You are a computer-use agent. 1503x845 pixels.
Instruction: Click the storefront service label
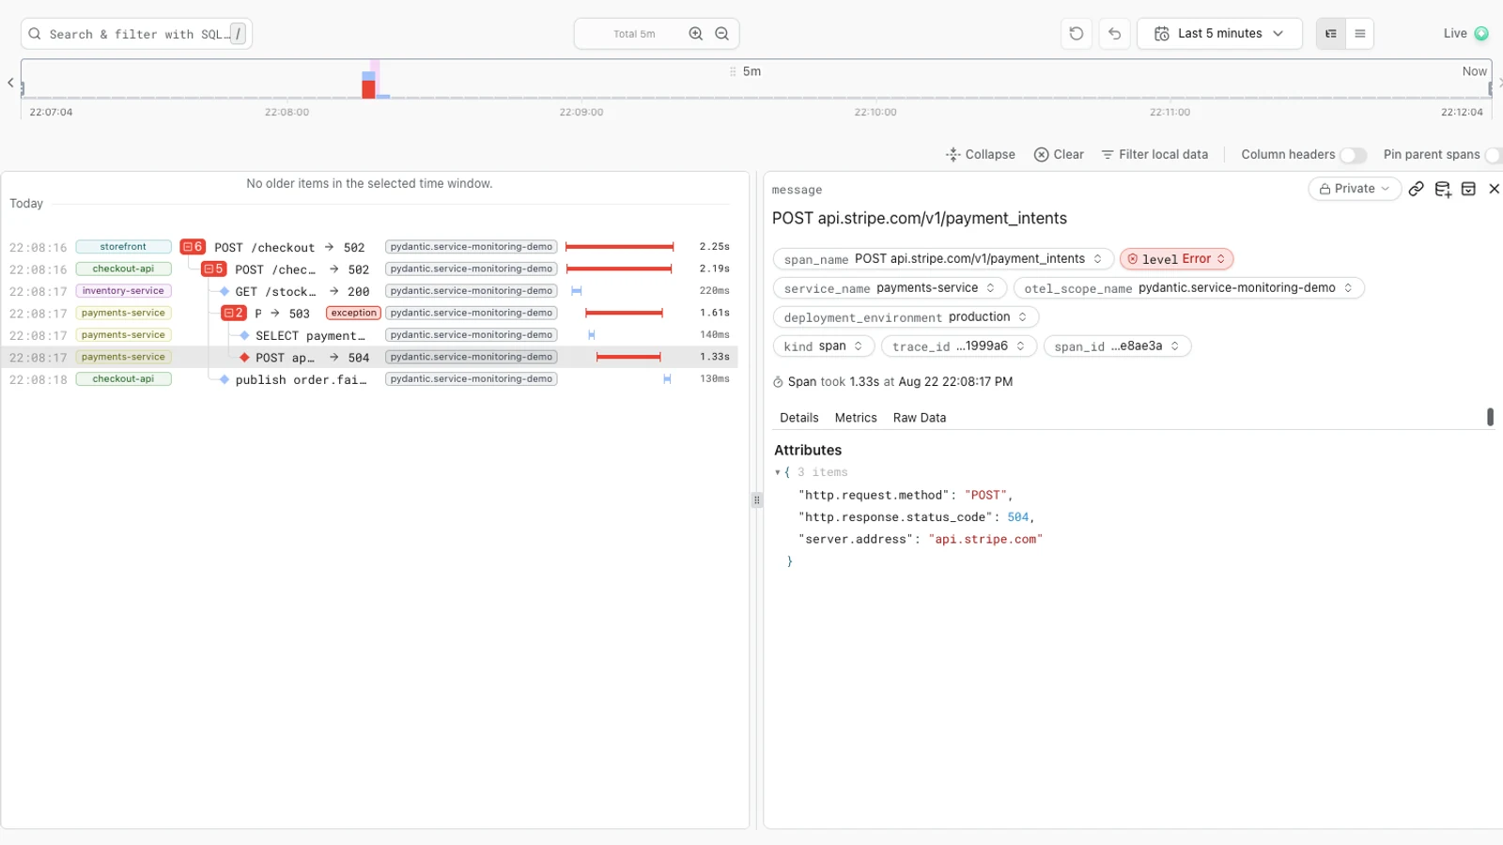click(x=123, y=247)
